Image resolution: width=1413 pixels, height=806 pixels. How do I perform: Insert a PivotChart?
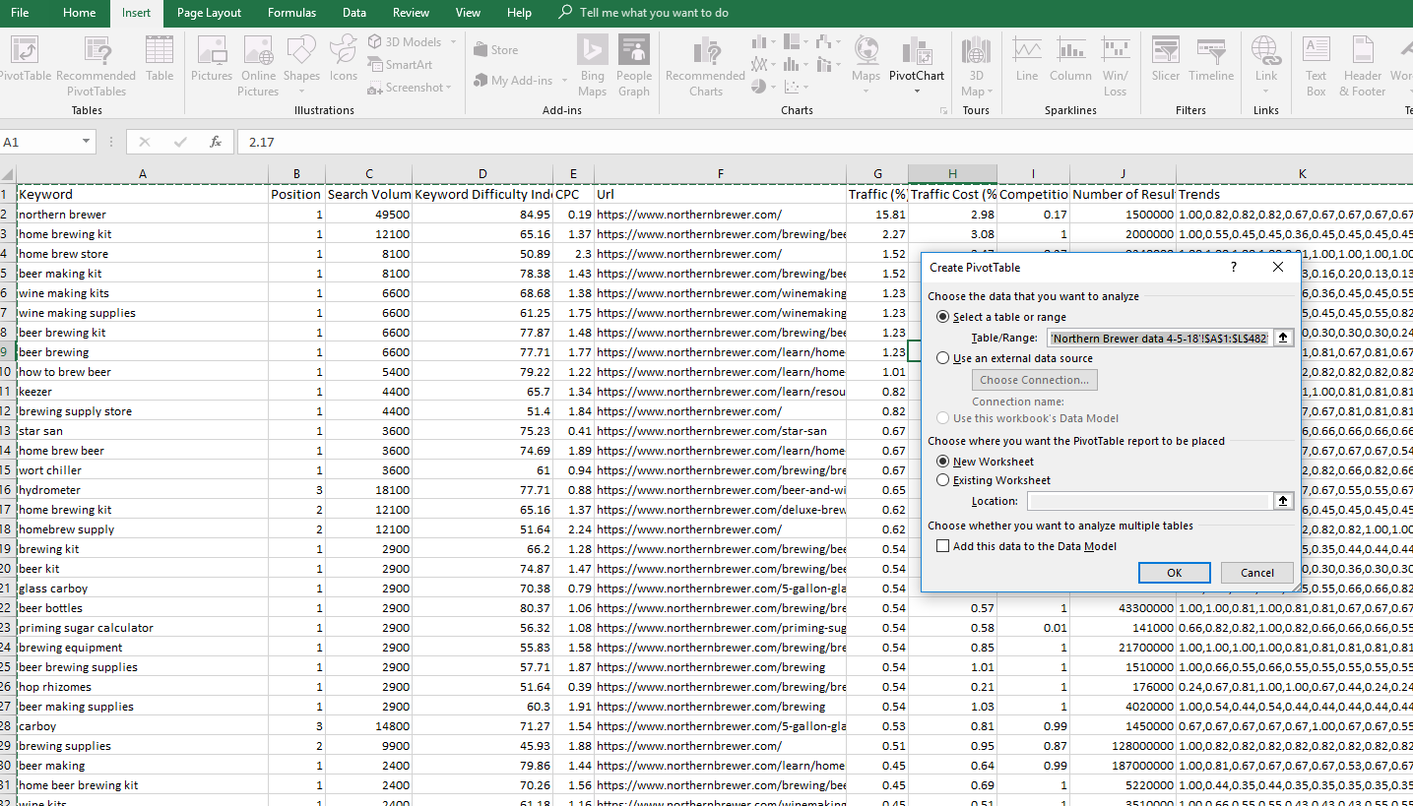(x=916, y=61)
